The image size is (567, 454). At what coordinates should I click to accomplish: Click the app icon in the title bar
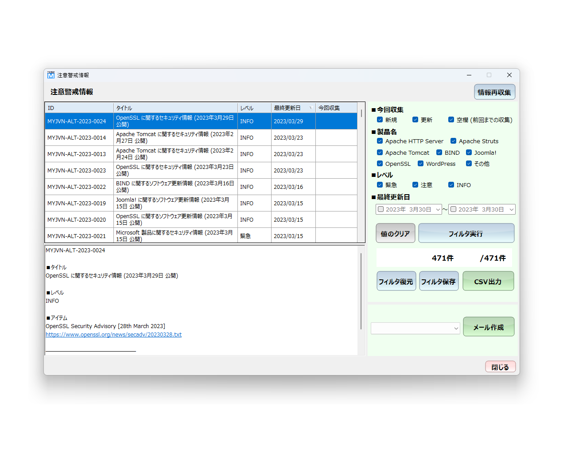[51, 75]
